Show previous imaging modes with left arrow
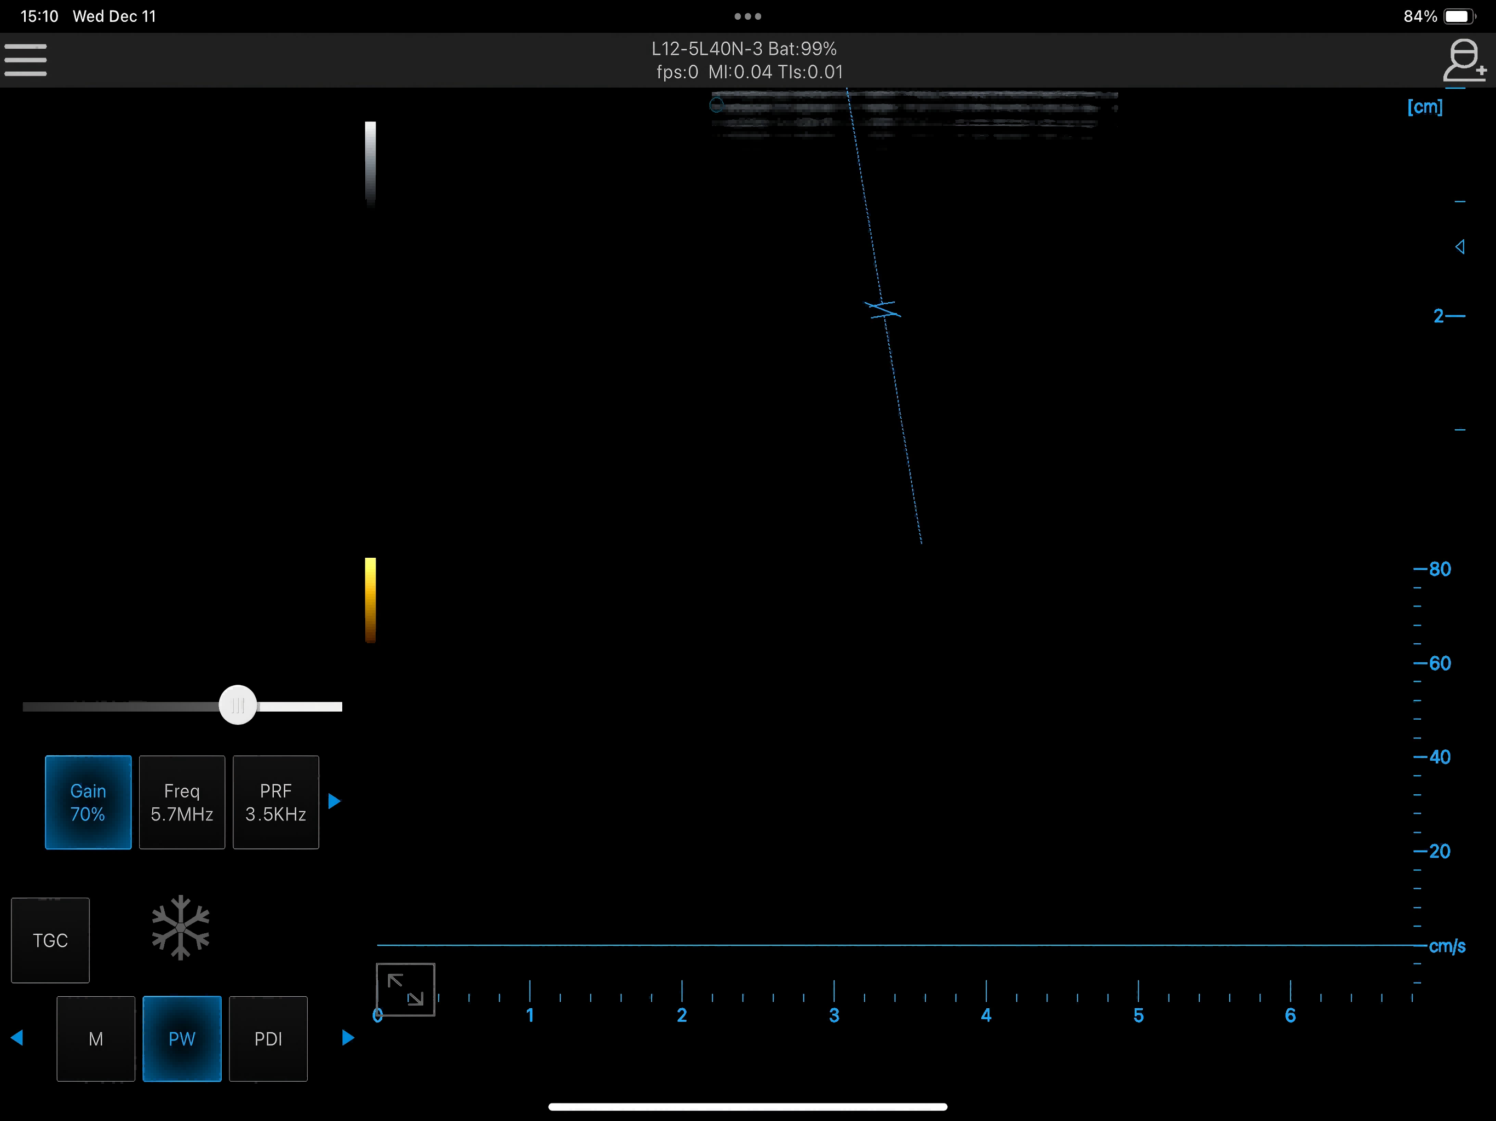Image resolution: width=1496 pixels, height=1121 pixels. (x=18, y=1037)
